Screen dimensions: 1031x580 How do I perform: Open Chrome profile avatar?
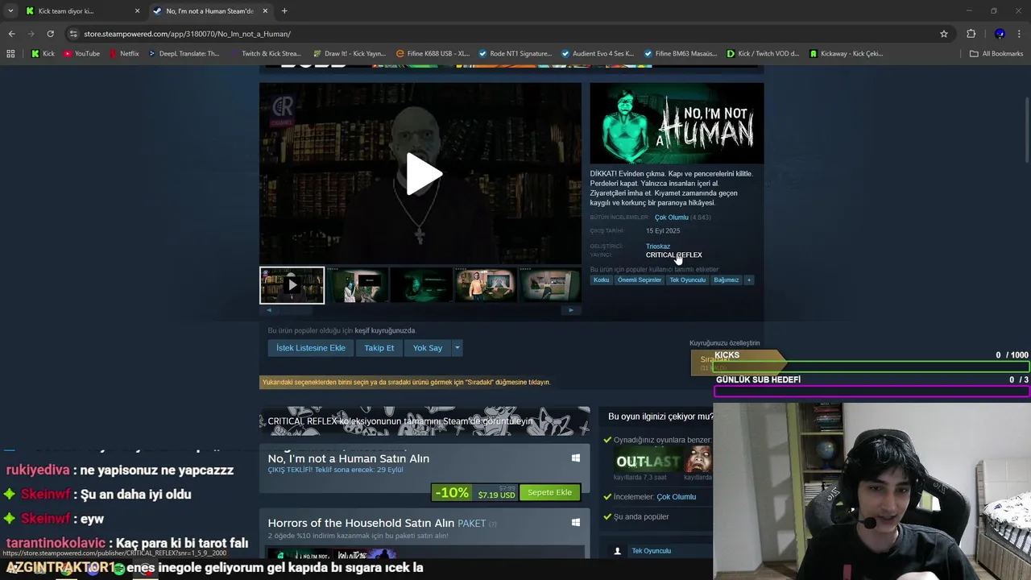click(1000, 34)
